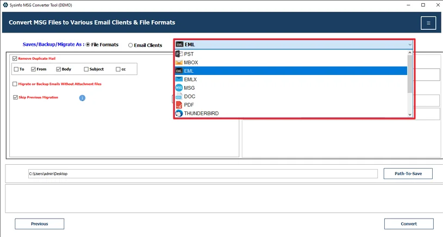Select the Email Clients radio button

[x=130, y=45]
